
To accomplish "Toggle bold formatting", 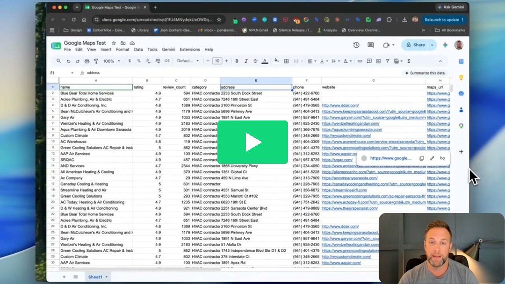I will point(237,61).
